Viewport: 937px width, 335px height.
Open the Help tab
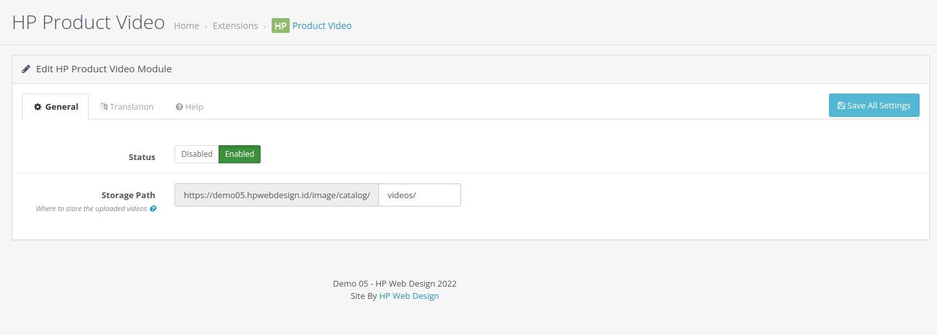(x=189, y=107)
